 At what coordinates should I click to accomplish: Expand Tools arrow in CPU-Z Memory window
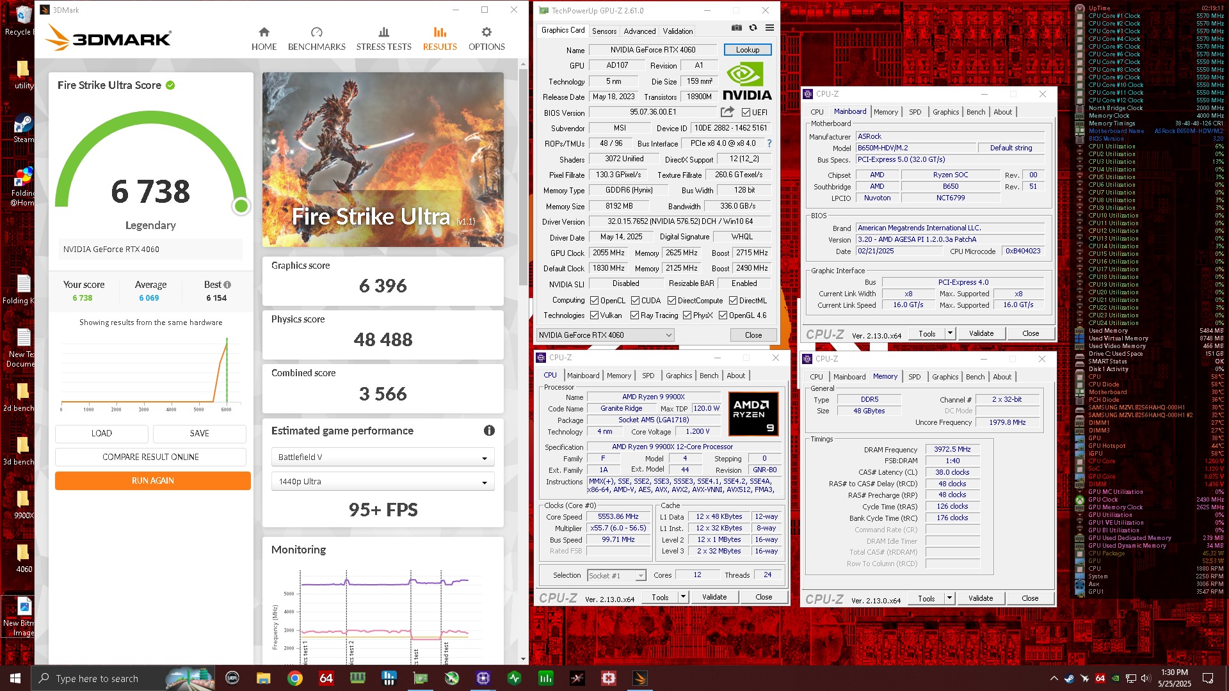949,598
